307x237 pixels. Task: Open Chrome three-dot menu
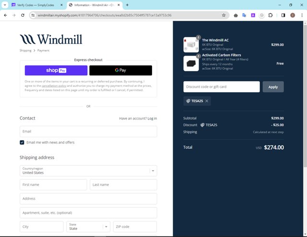pyautogui.click(x=302, y=15)
